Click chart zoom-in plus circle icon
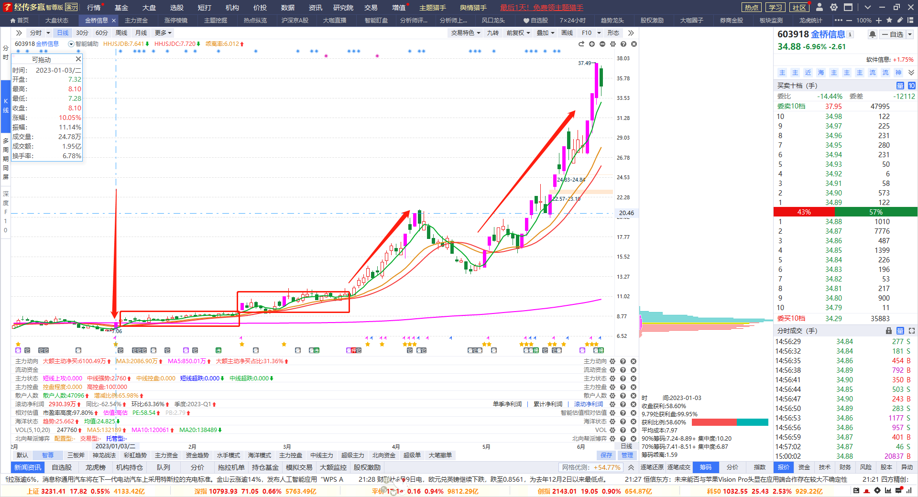Screen dimensions: 918x497 (592, 44)
